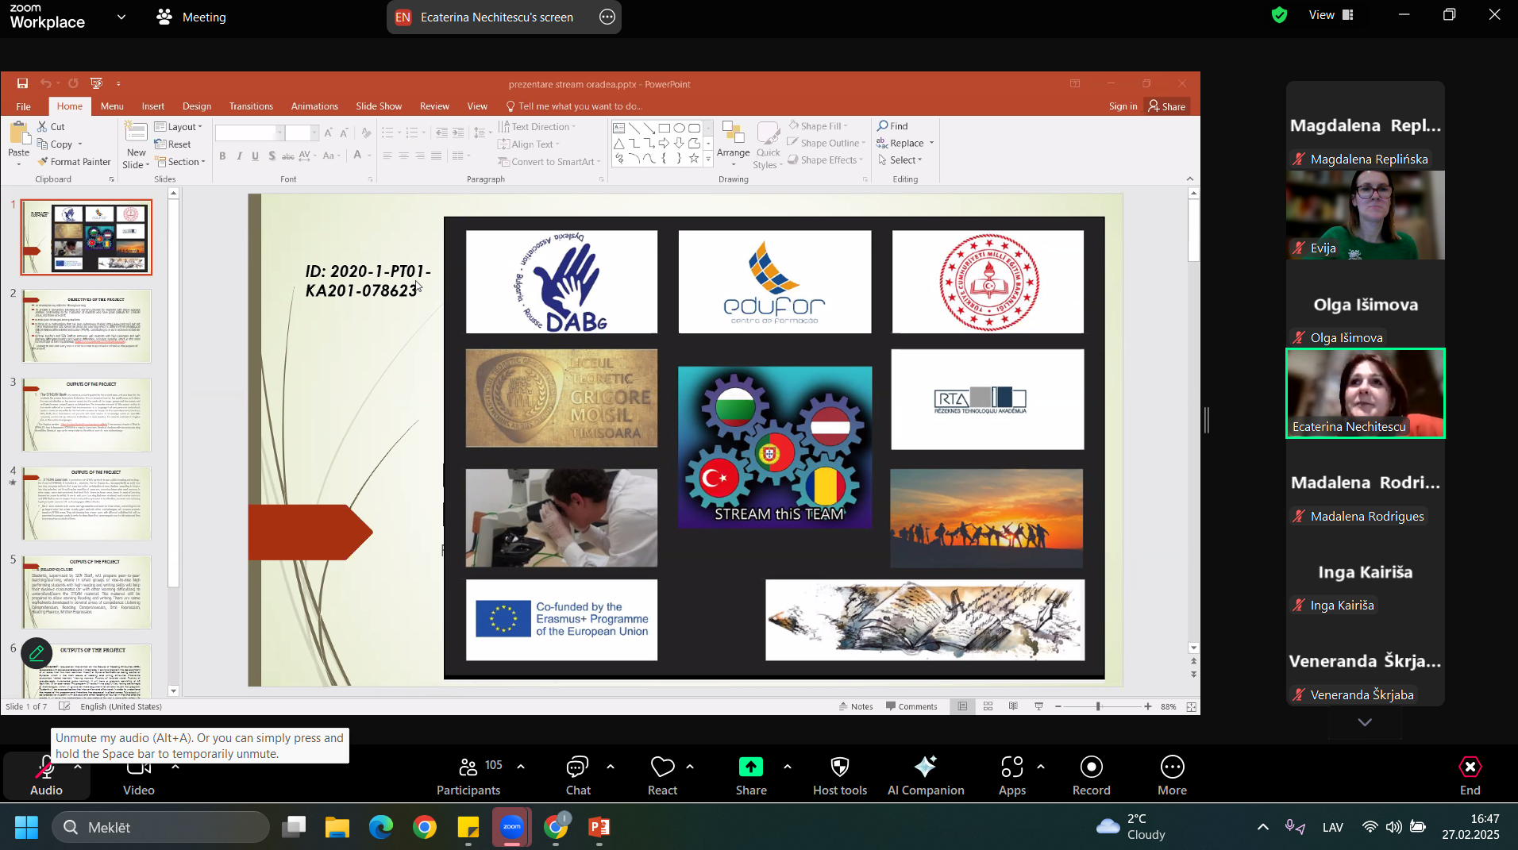Open AI Companion
The height and width of the screenshot is (850, 1518).
click(x=925, y=775)
